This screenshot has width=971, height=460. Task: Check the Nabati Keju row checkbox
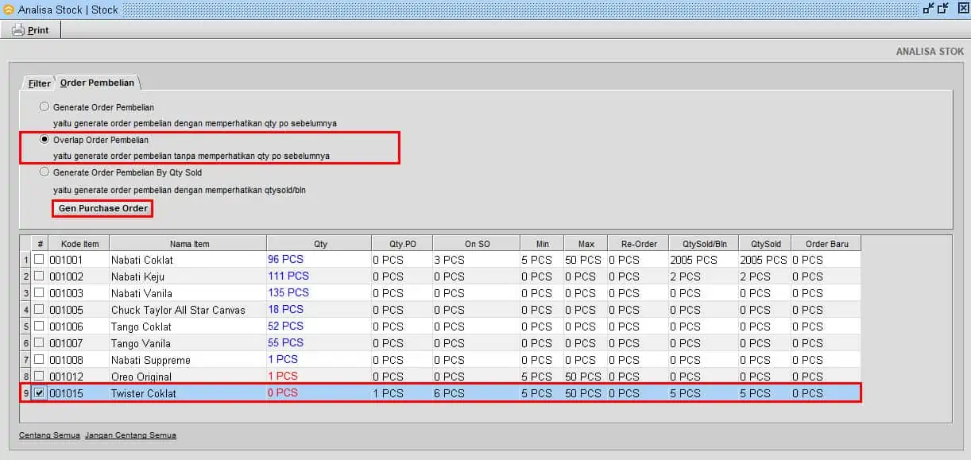click(39, 276)
